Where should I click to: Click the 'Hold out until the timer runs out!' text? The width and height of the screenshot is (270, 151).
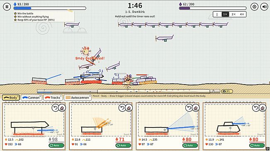click(135, 16)
